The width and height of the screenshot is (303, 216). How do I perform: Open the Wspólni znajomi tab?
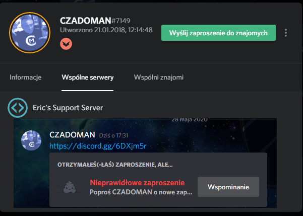coord(159,78)
